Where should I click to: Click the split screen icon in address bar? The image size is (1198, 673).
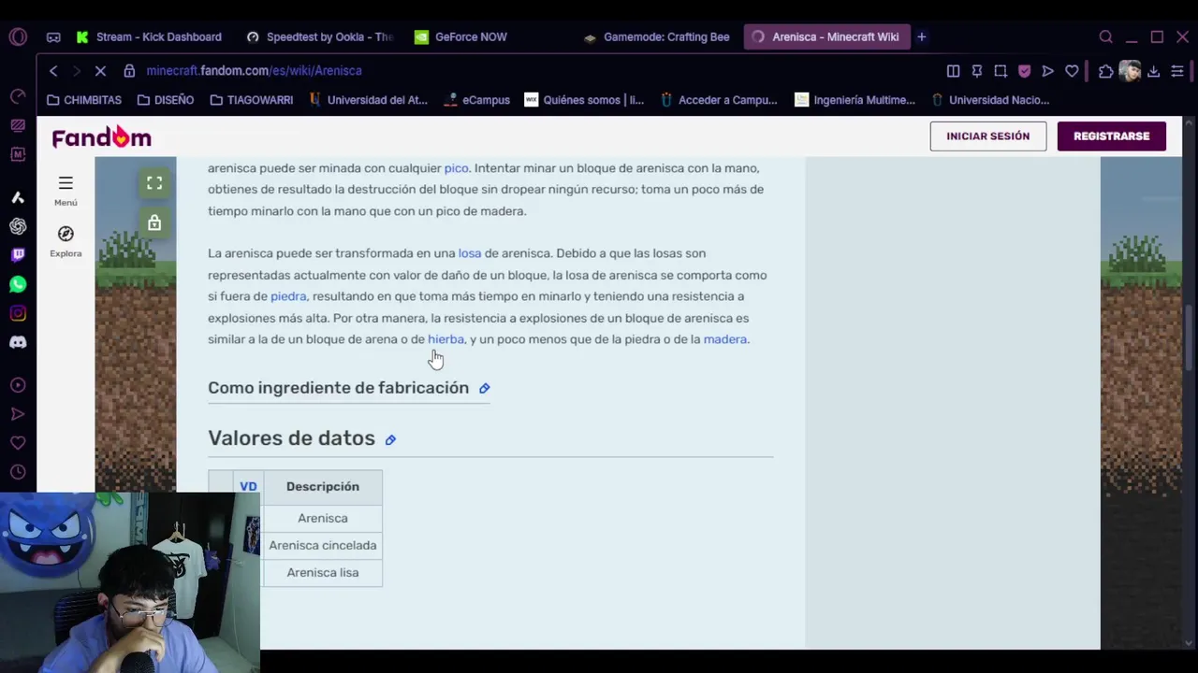click(x=953, y=71)
